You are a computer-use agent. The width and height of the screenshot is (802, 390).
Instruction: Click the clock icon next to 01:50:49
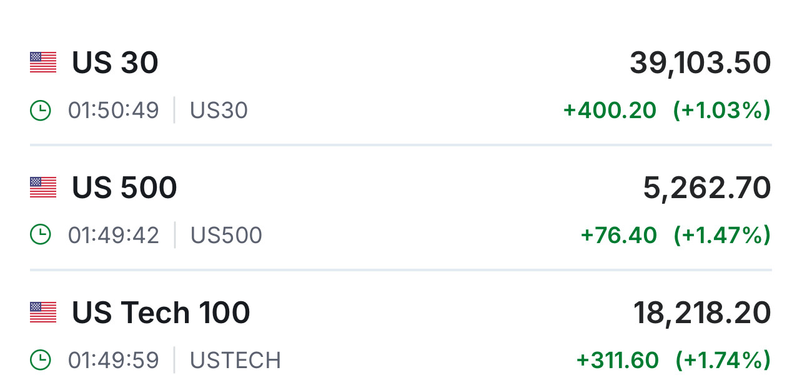click(40, 111)
